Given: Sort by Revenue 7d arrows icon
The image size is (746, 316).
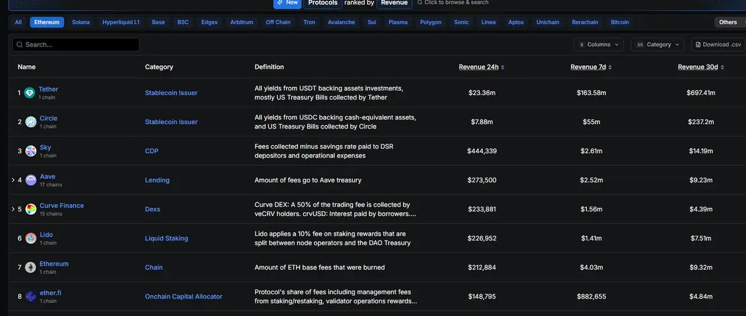Looking at the screenshot, I should pos(610,67).
